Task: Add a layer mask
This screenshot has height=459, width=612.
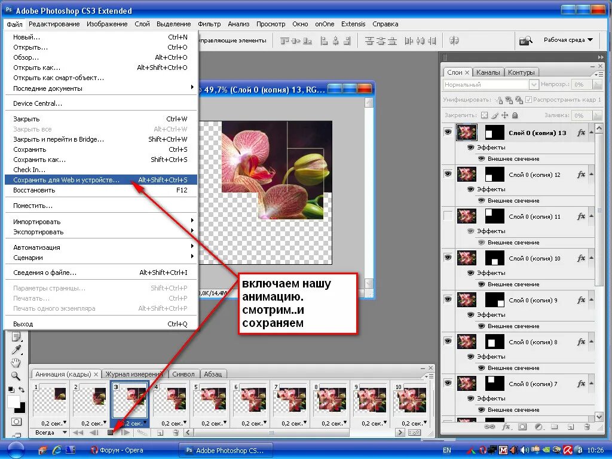Action: tap(522, 427)
